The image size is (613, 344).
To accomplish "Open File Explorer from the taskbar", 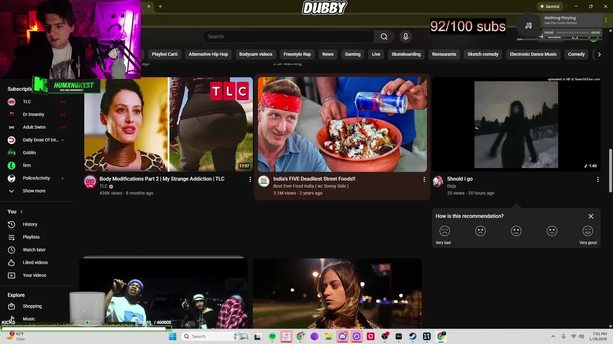I will 328,336.
